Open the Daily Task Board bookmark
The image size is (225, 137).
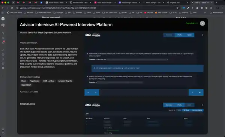(15, 13)
